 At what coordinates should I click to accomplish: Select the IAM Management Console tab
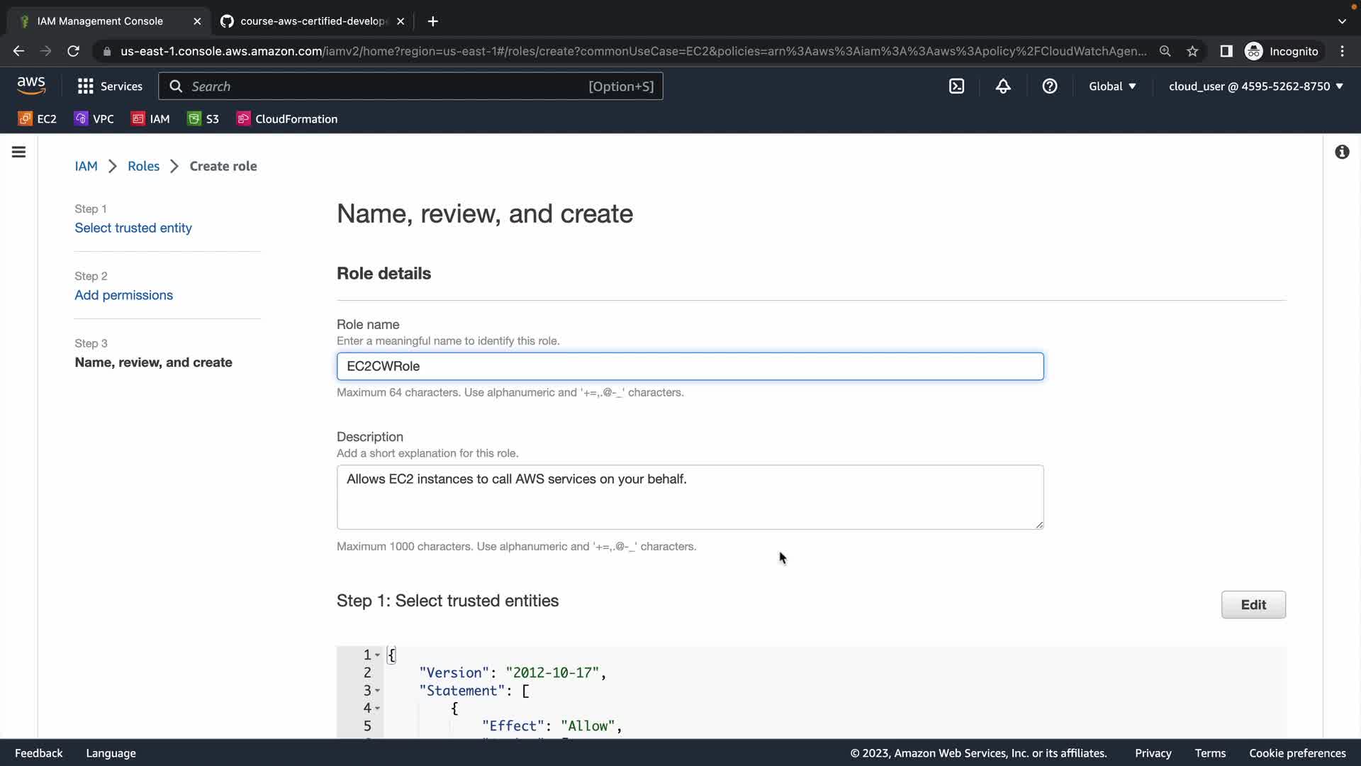[x=99, y=21]
